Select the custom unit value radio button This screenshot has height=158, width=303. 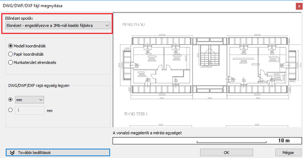click(x=10, y=110)
